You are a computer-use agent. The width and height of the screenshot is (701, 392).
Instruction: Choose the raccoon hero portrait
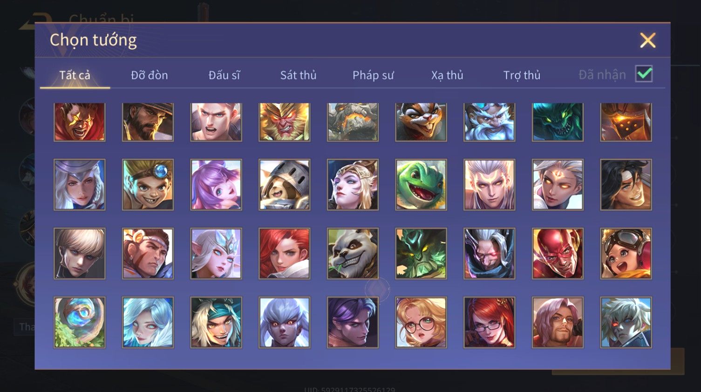pos(421,122)
